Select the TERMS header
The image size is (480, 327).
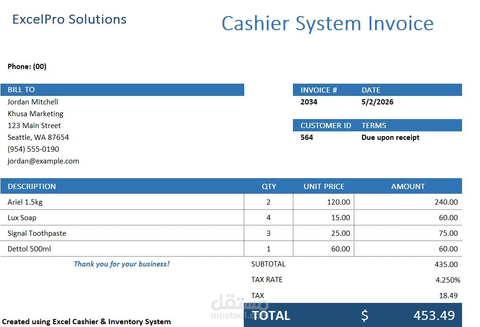click(374, 126)
